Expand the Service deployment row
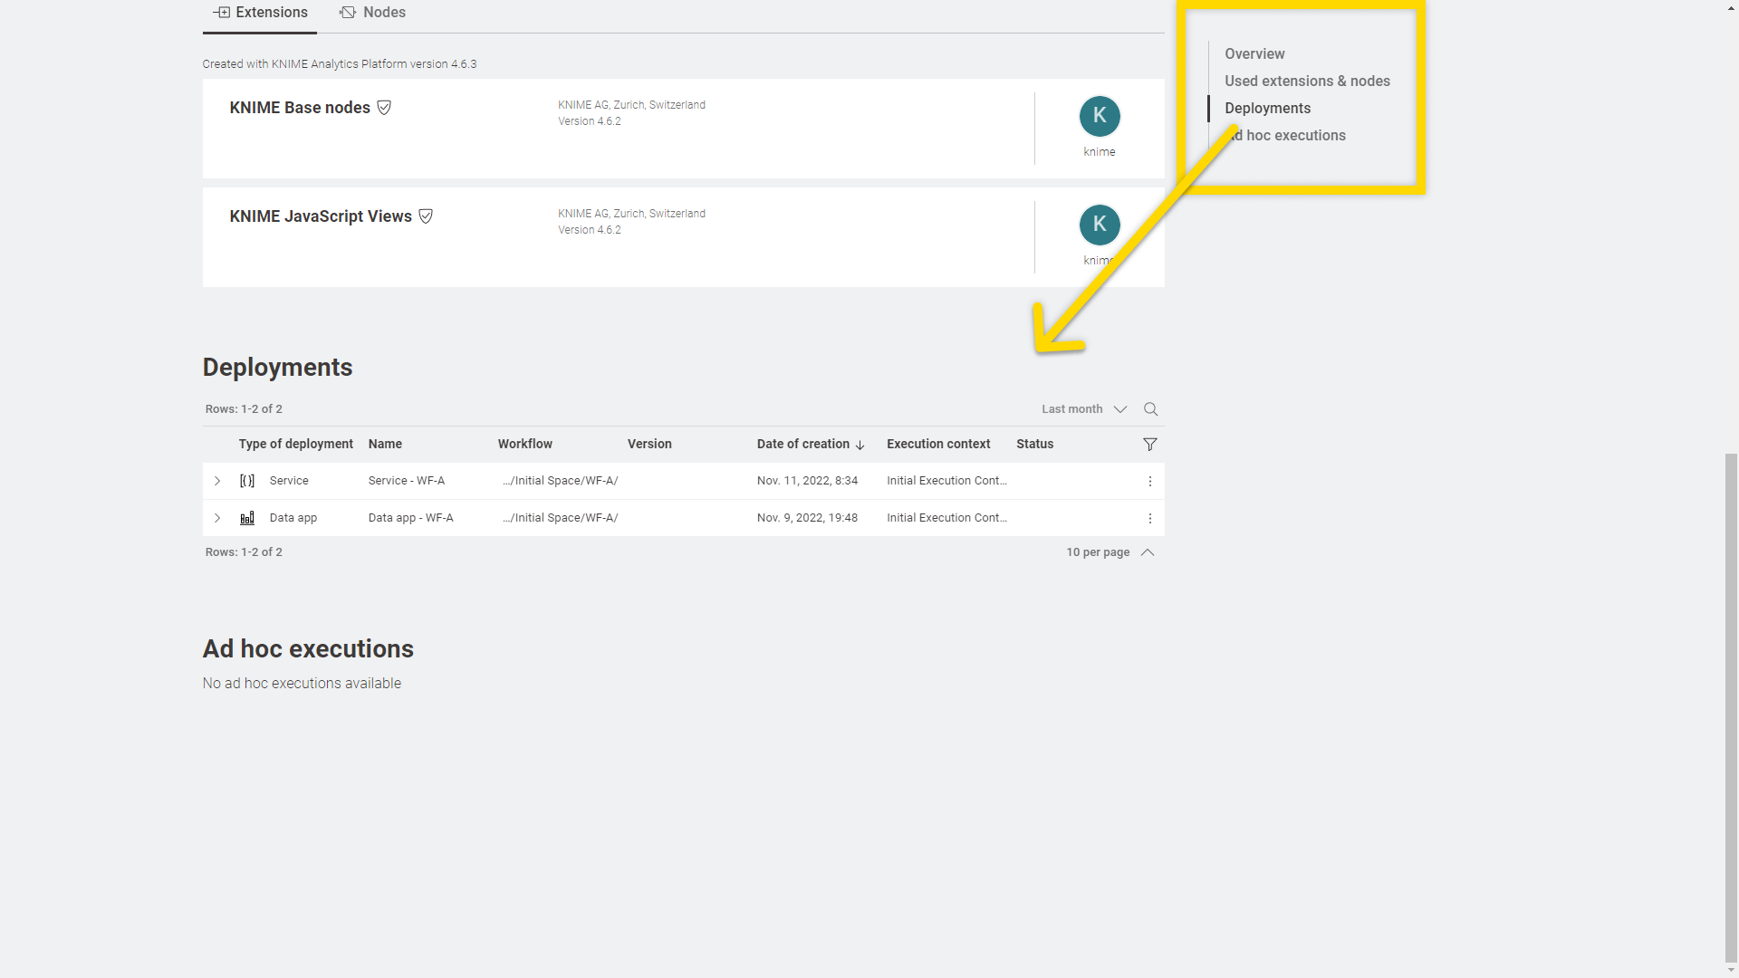 tap(216, 481)
